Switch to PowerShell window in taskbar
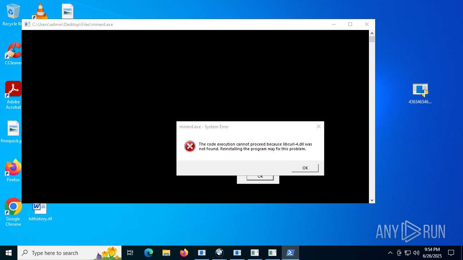Viewport: 463px width, 260px height. coord(290,253)
